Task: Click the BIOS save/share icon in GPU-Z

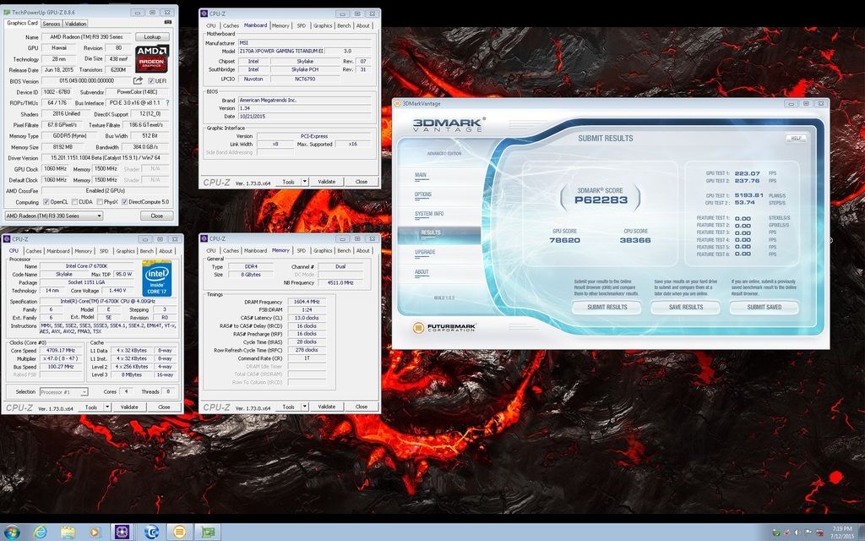Action: pos(138,80)
